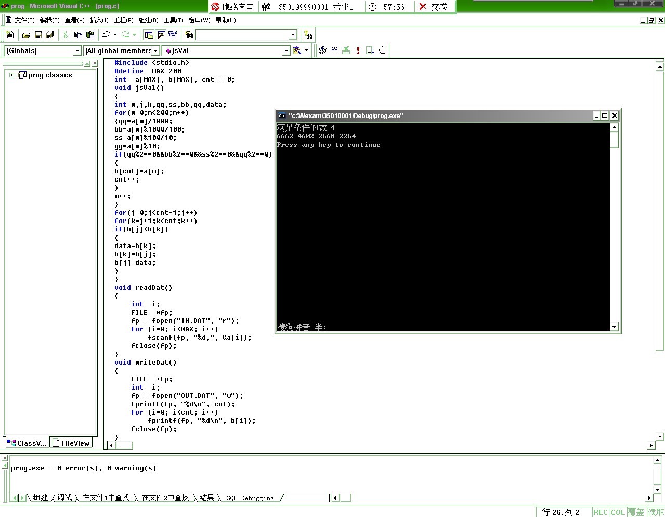Click the Build project icon
Image resolution: width=665 pixels, height=517 pixels.
click(x=334, y=50)
